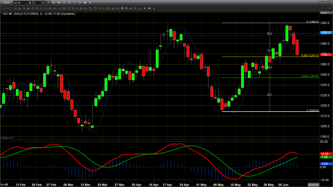Select the triangle drawing tool
The height and width of the screenshot is (187, 333).
46,8
